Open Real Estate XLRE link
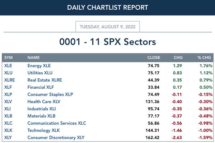 click(45, 80)
